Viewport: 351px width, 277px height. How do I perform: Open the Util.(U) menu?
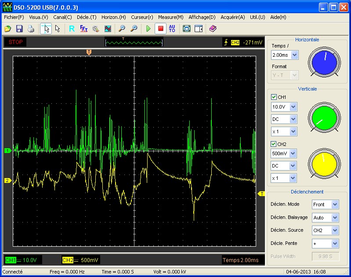coord(257,17)
